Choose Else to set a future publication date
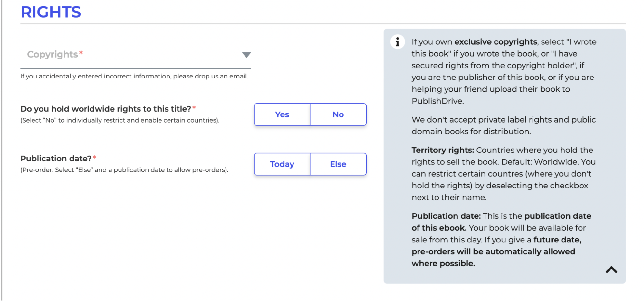 click(x=338, y=164)
